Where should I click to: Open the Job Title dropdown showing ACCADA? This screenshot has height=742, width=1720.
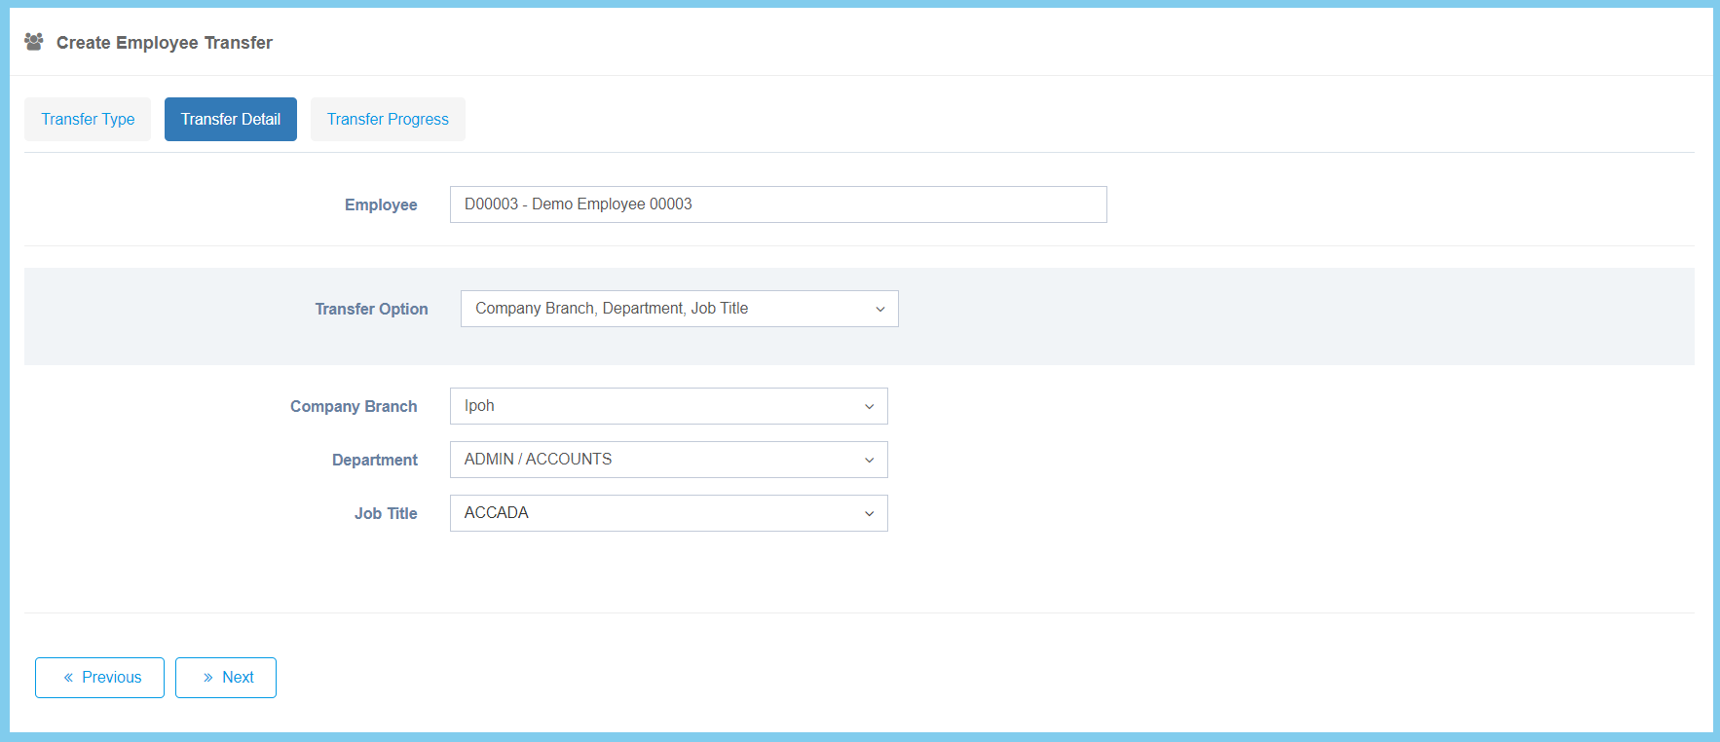click(x=668, y=513)
